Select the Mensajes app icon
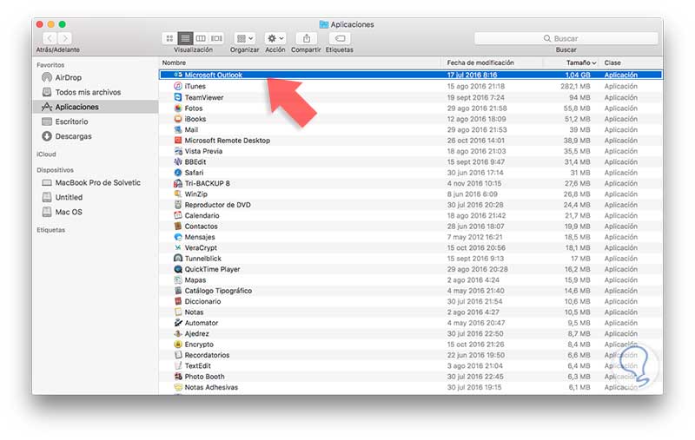Screen dimensions: 695x440 pyautogui.click(x=178, y=237)
